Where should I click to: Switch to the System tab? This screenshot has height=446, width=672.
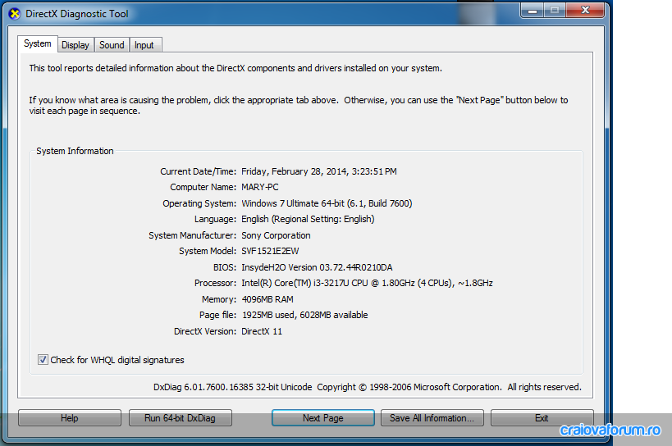click(x=38, y=43)
